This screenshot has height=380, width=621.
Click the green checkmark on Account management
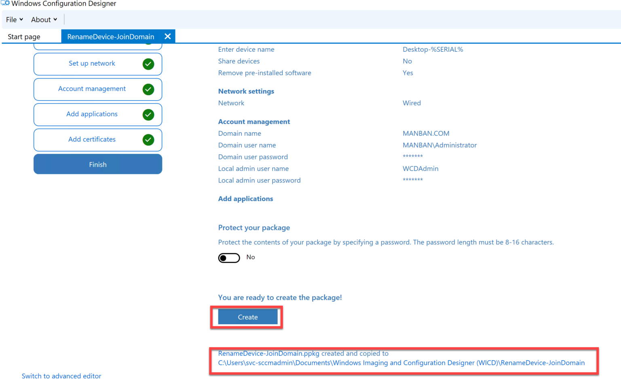click(148, 89)
